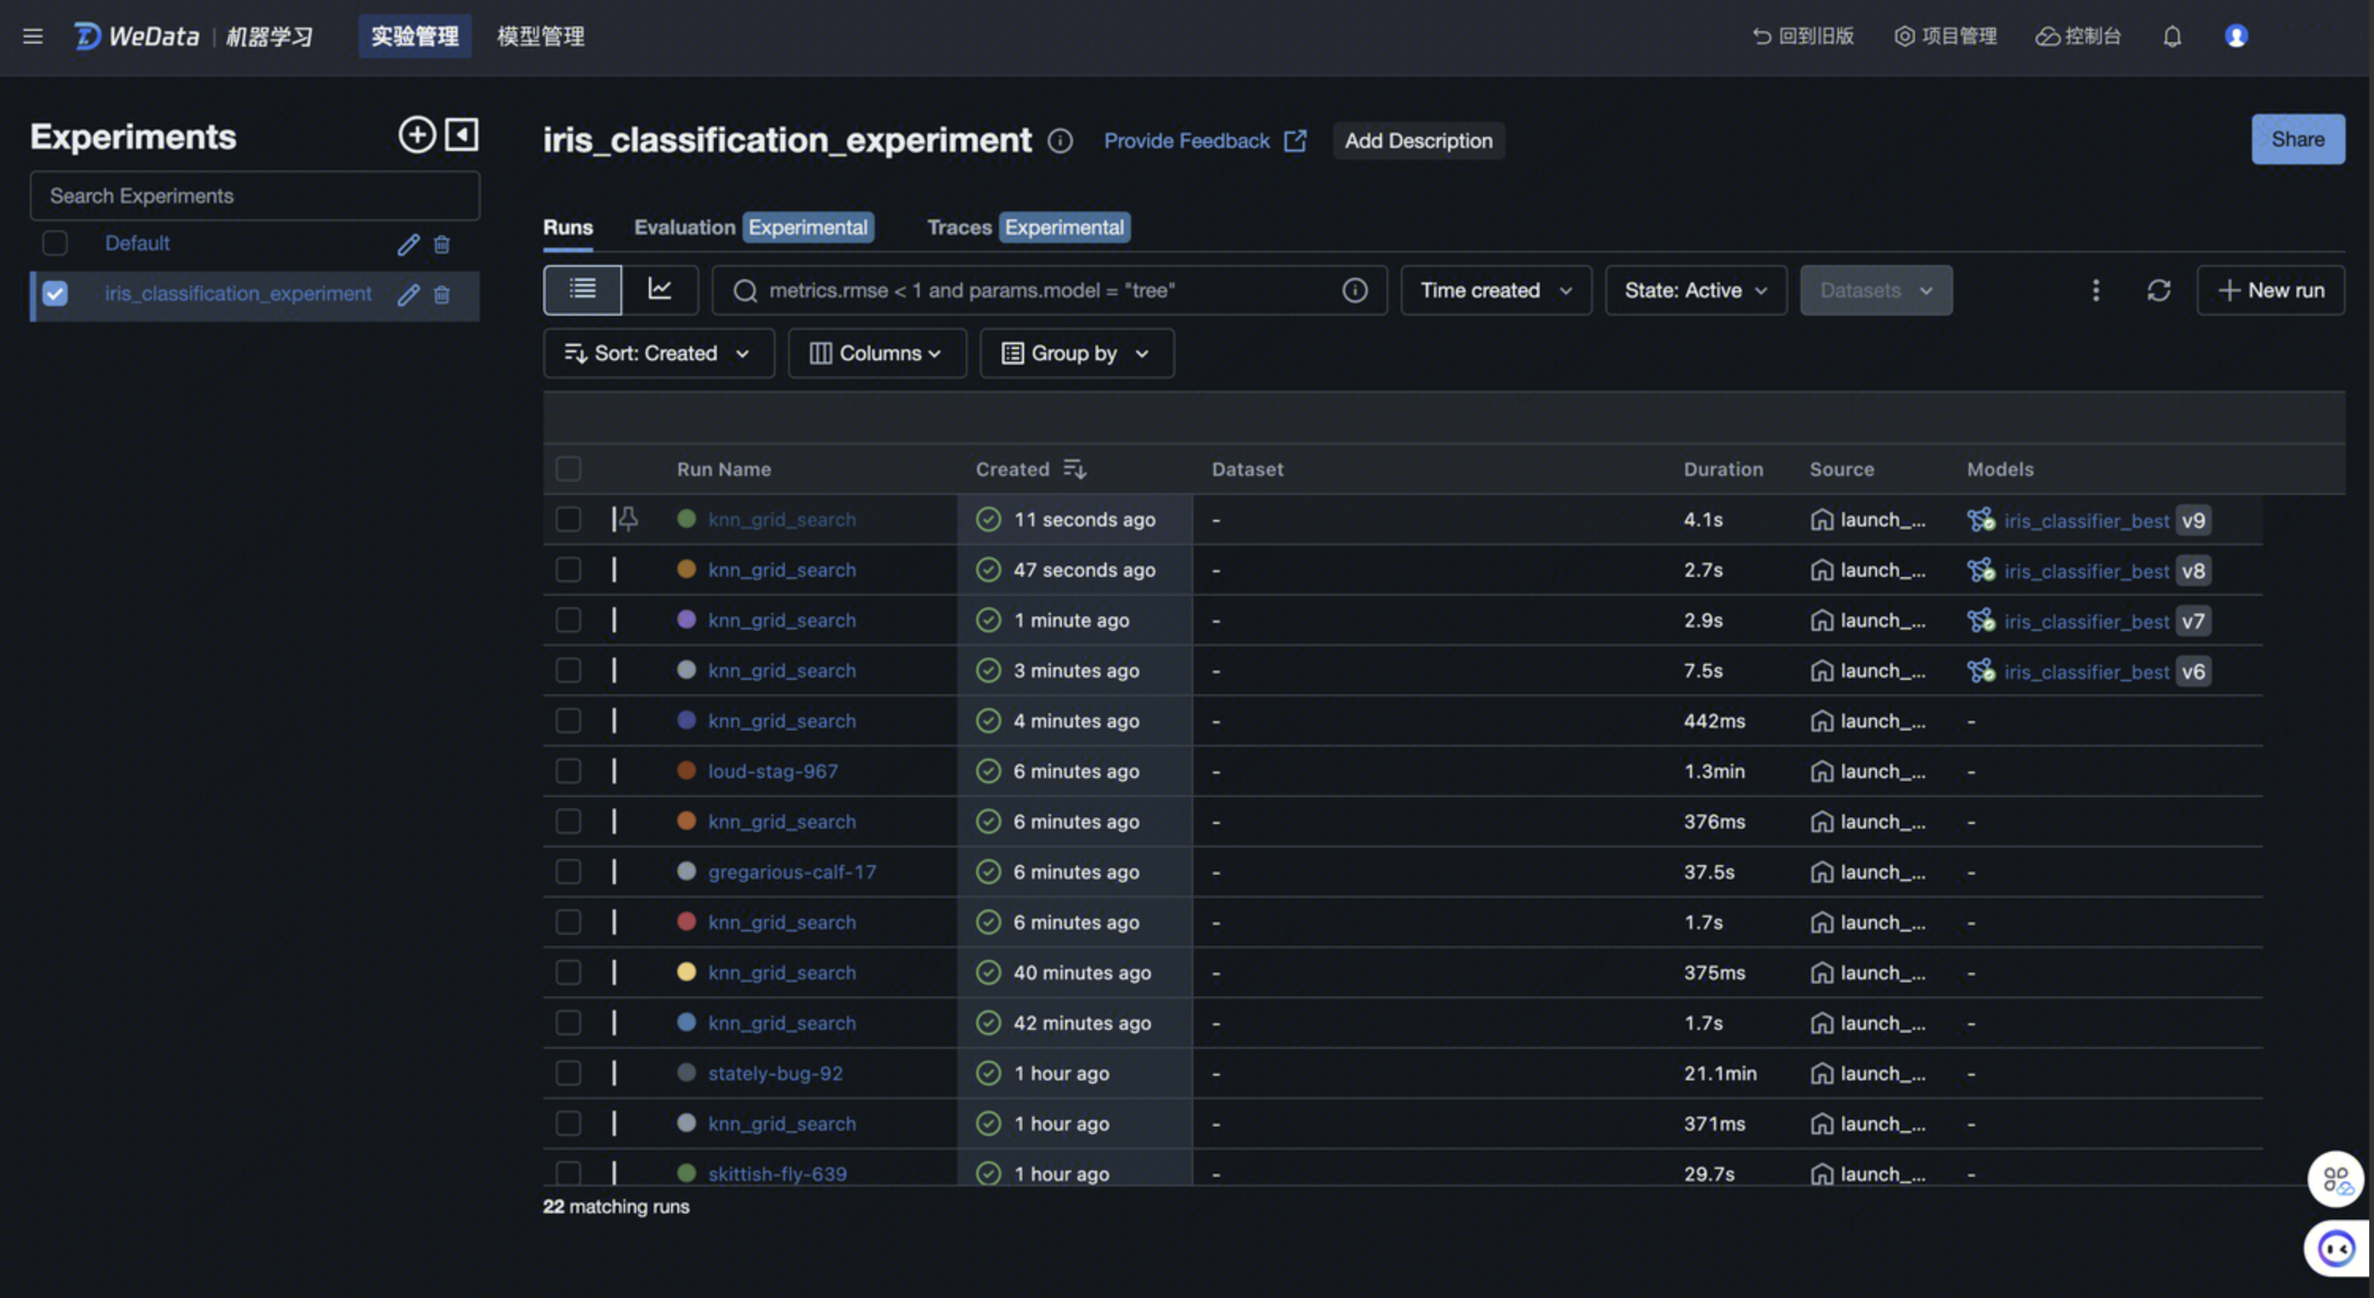This screenshot has width=2374, height=1298.
Task: Click the yellow color dot of a knn_grid_search run
Action: point(687,972)
